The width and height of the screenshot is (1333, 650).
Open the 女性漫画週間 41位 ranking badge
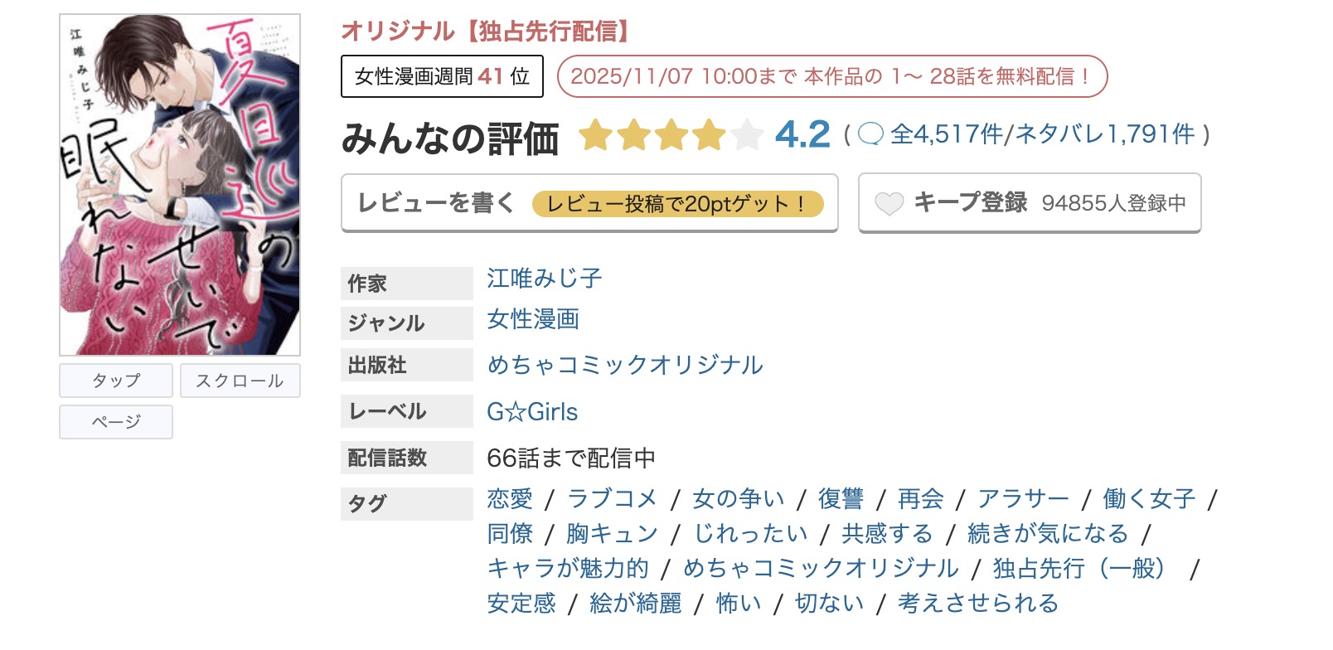[442, 76]
